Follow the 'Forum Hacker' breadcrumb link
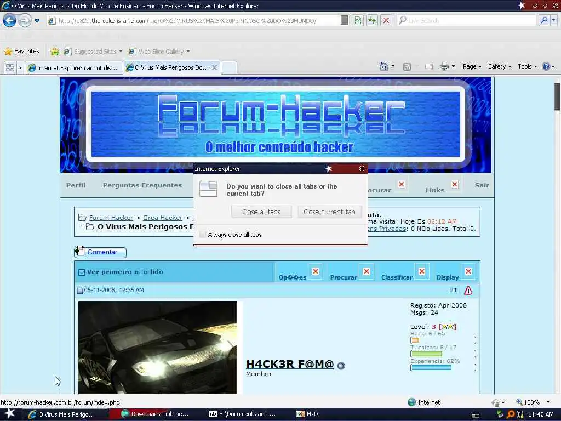 pyautogui.click(x=111, y=218)
